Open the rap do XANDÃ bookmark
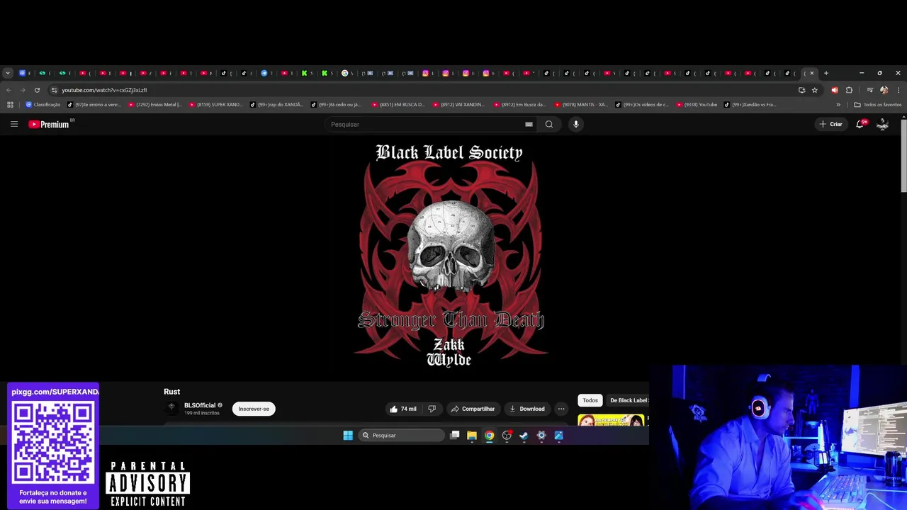This screenshot has width=907, height=510. point(276,105)
